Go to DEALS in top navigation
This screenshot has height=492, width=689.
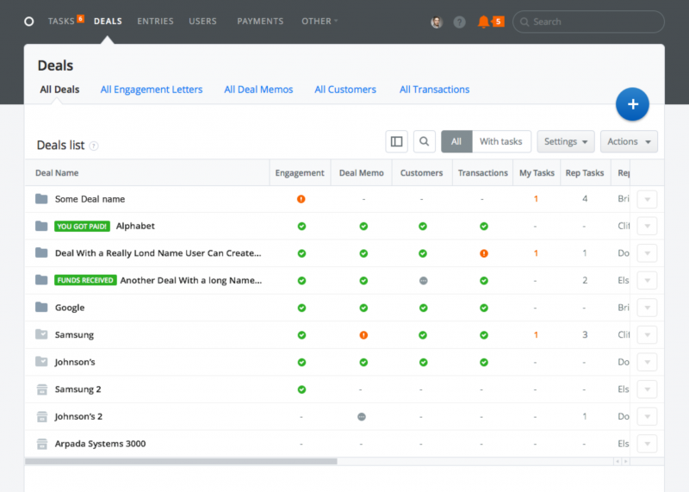pyautogui.click(x=108, y=21)
